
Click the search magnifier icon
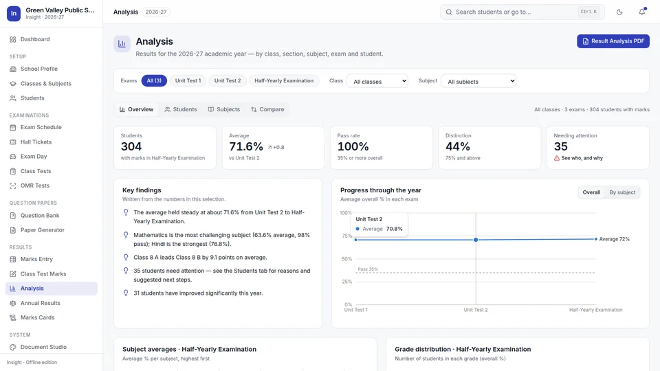point(449,12)
